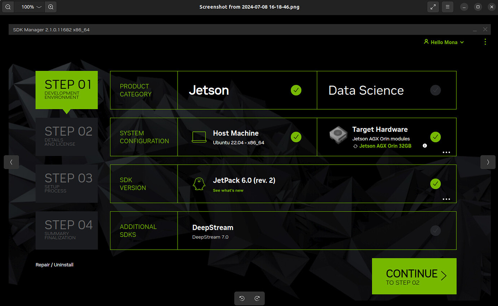Click the rotate-right icon in the image viewer
This screenshot has width=498, height=306.
coord(257,298)
